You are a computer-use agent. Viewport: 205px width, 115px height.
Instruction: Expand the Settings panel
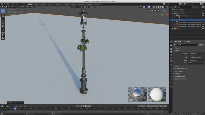[x=177, y=74]
